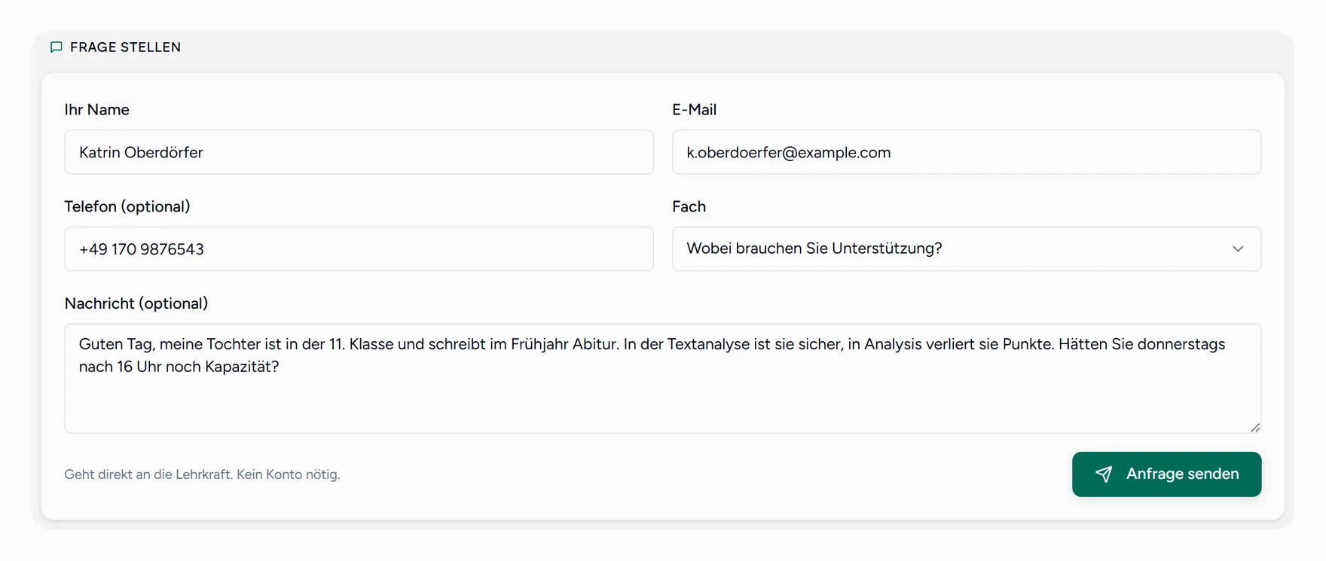Click the FRAGE STELLEN heading text
Image resolution: width=1326 pixels, height=561 pixels.
click(x=125, y=47)
